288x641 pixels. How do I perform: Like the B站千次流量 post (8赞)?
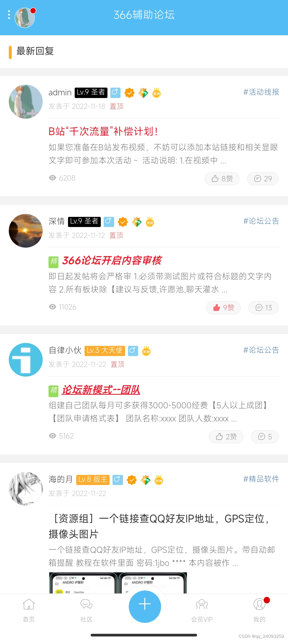(x=222, y=178)
